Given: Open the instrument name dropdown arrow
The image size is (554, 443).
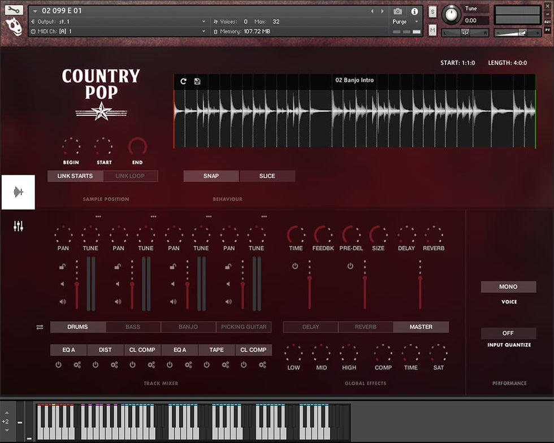Looking at the screenshot, I should click(x=35, y=11).
